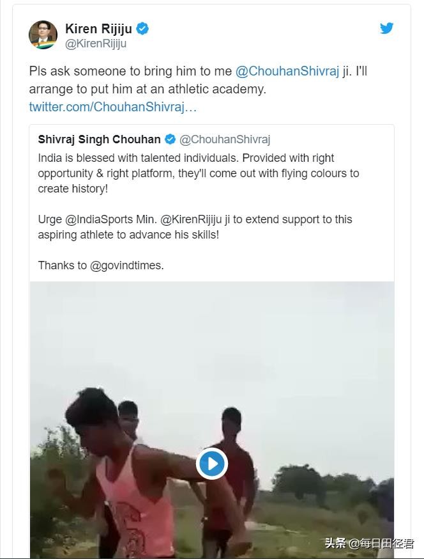Viewport: 424px width, 559px height.
Task: Click the @每日田径君 watermark text
Action: (x=381, y=543)
